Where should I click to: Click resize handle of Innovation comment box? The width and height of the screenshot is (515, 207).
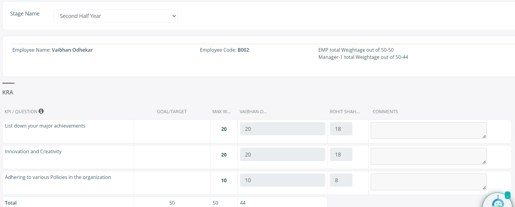(484, 162)
